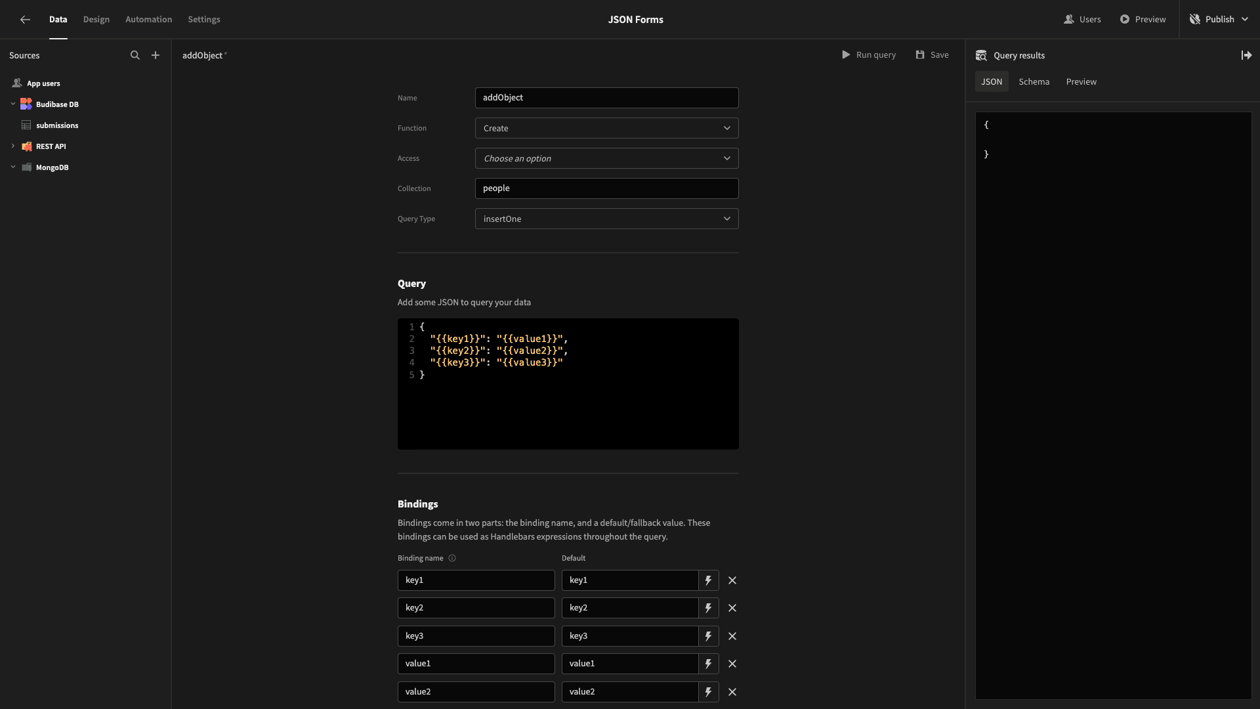1260x709 pixels.
Task: Focus the Collection field people
Action: coord(606,188)
